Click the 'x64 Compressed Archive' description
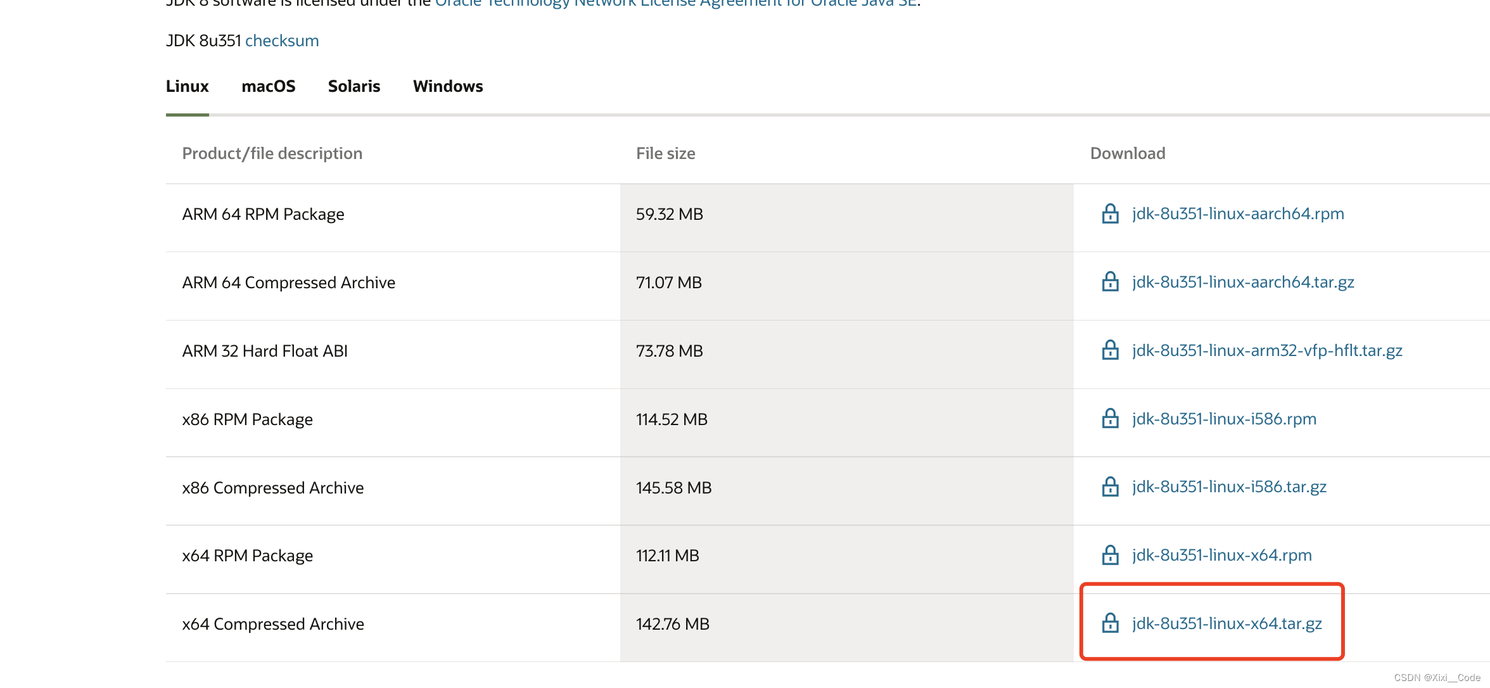The width and height of the screenshot is (1490, 688). click(273, 624)
